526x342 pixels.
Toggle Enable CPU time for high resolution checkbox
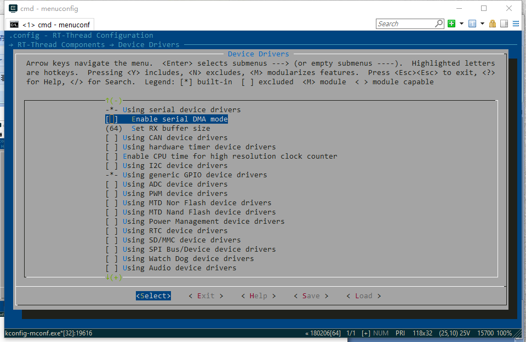point(112,156)
